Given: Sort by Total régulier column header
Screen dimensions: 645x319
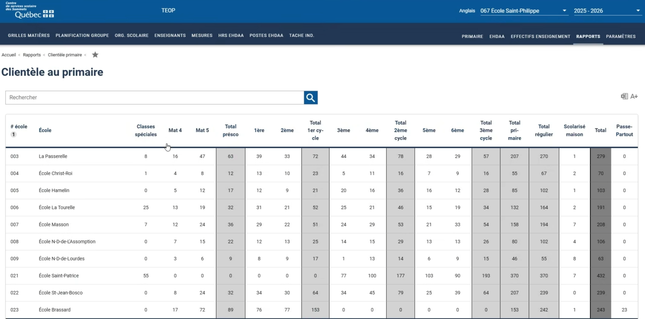Looking at the screenshot, I should (x=544, y=130).
